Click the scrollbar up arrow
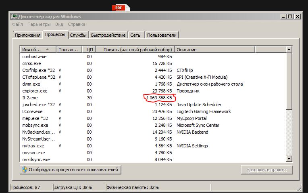Viewport: 308px width, 193px height. click(x=289, y=49)
